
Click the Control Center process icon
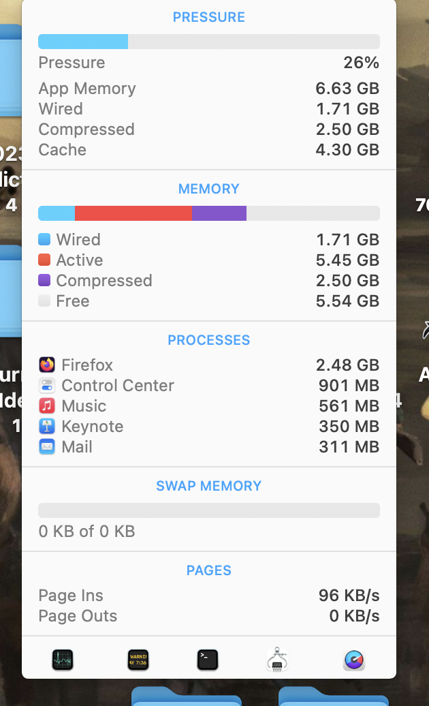(47, 386)
